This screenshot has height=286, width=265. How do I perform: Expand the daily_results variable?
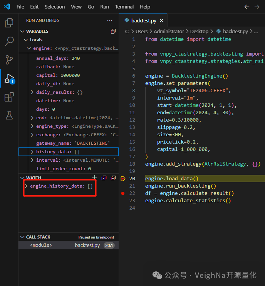(x=32, y=92)
